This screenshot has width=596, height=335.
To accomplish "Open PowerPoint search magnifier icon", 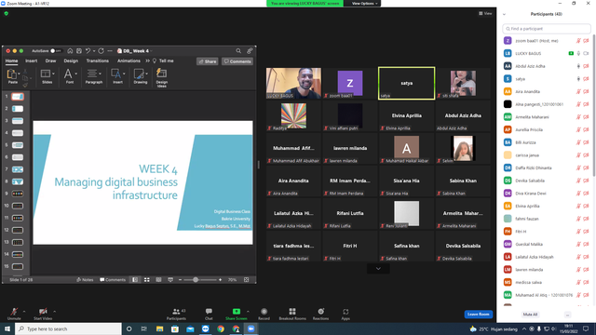I will point(238,51).
